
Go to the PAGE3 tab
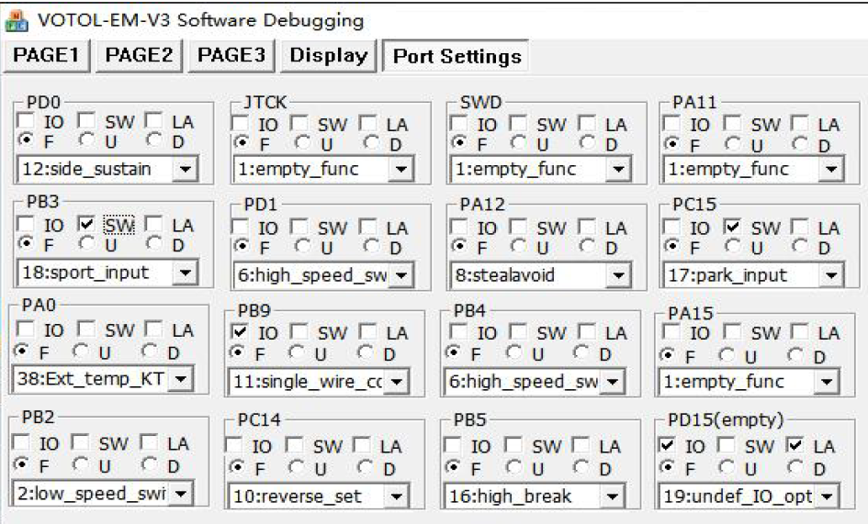tap(231, 55)
